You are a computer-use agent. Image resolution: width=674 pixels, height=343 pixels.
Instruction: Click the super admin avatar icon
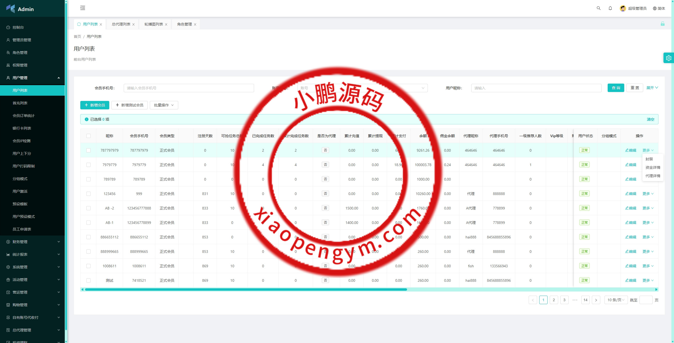pos(623,8)
